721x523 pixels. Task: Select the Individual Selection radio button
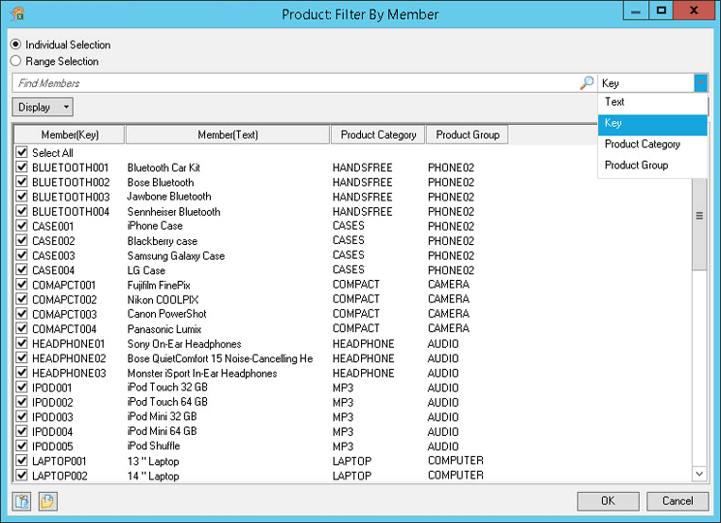(15, 45)
